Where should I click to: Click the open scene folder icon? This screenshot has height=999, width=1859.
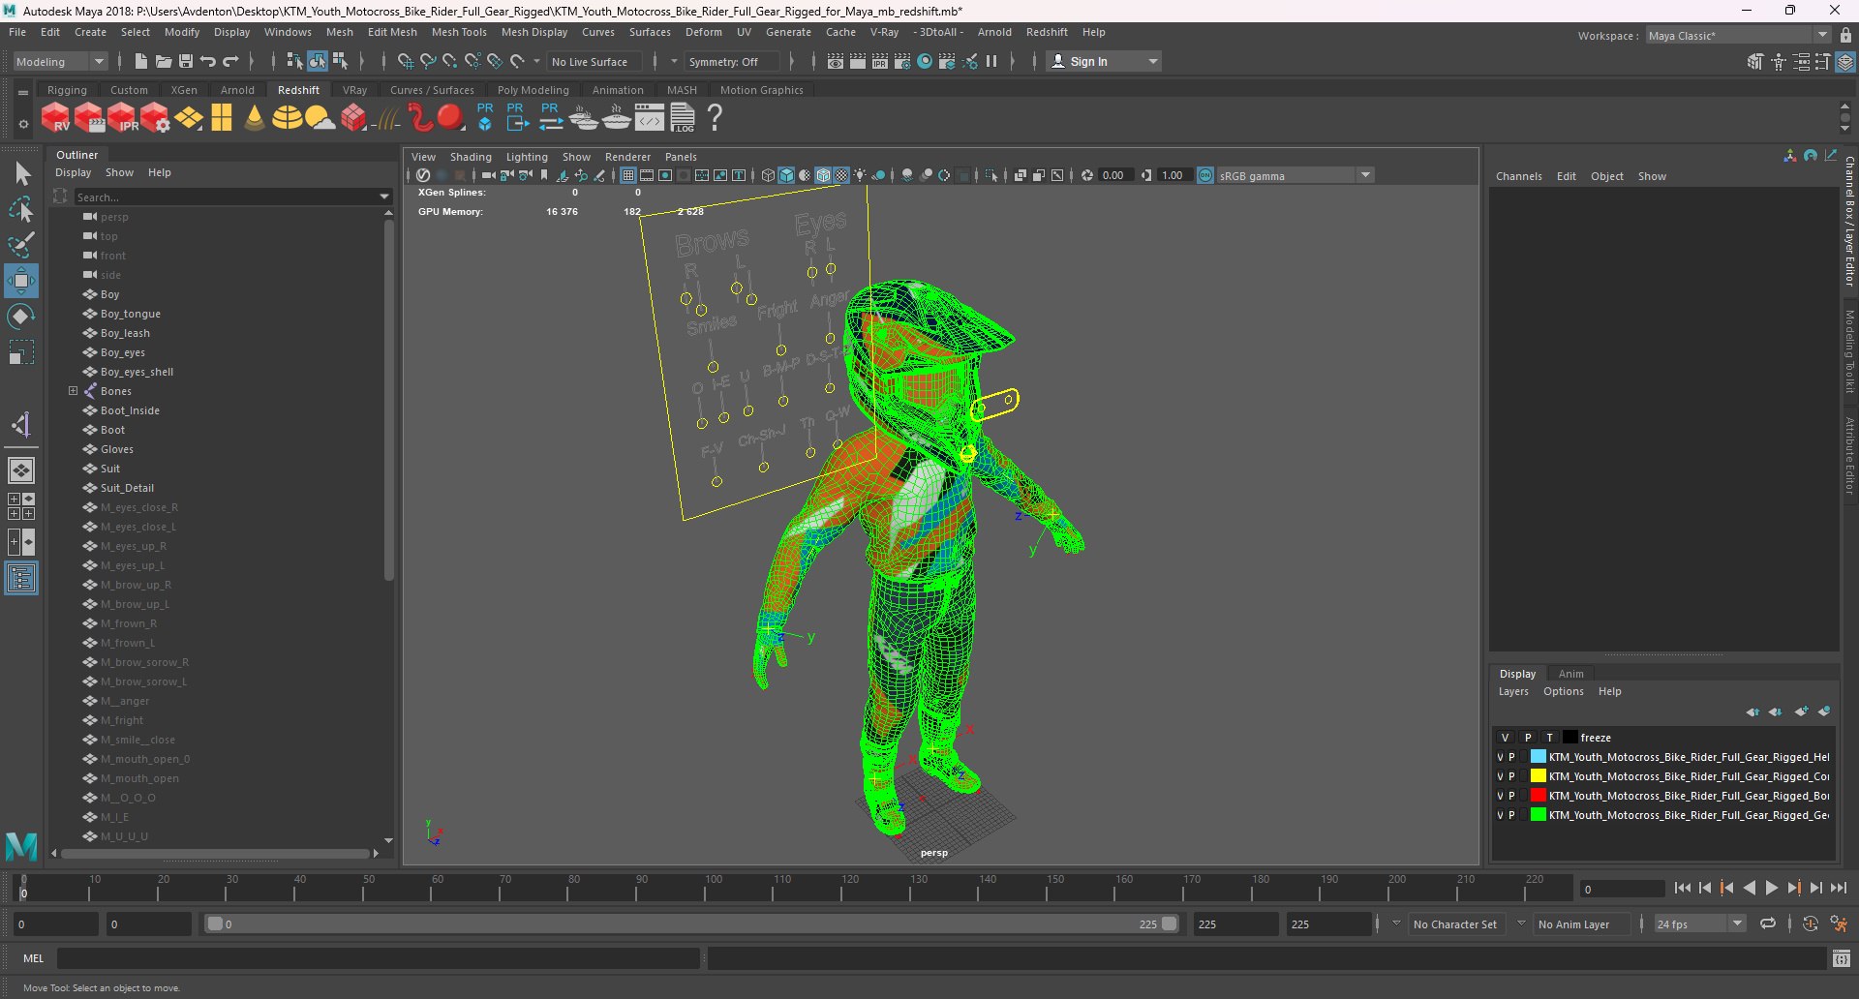[x=164, y=61]
